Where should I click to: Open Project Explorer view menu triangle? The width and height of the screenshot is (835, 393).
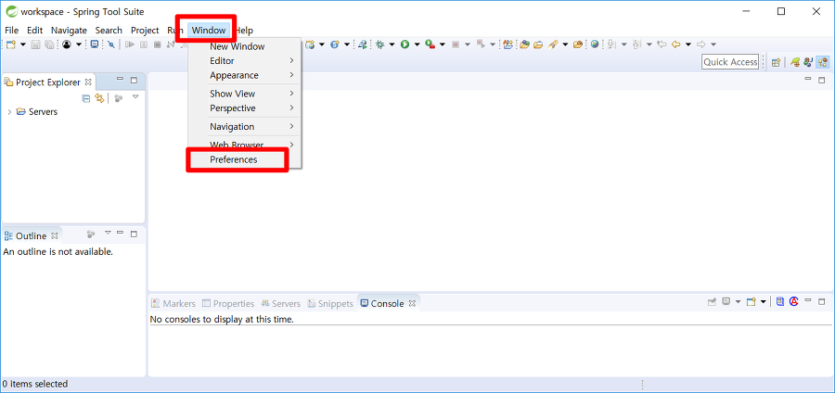click(x=135, y=96)
